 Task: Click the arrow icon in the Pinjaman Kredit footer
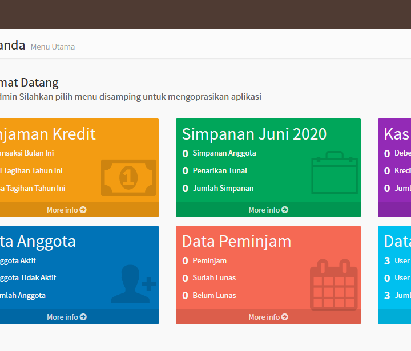pos(83,210)
